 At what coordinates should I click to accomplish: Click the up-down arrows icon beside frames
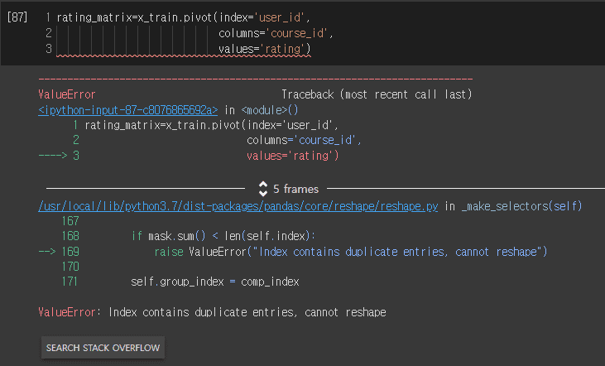pyautogui.click(x=262, y=189)
